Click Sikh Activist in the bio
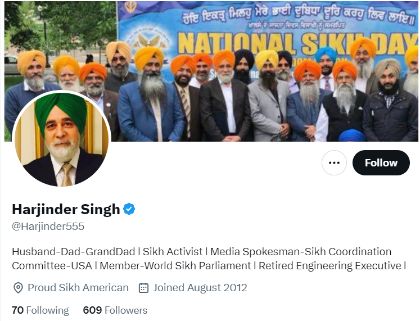The height and width of the screenshot is (321, 420). (173, 252)
